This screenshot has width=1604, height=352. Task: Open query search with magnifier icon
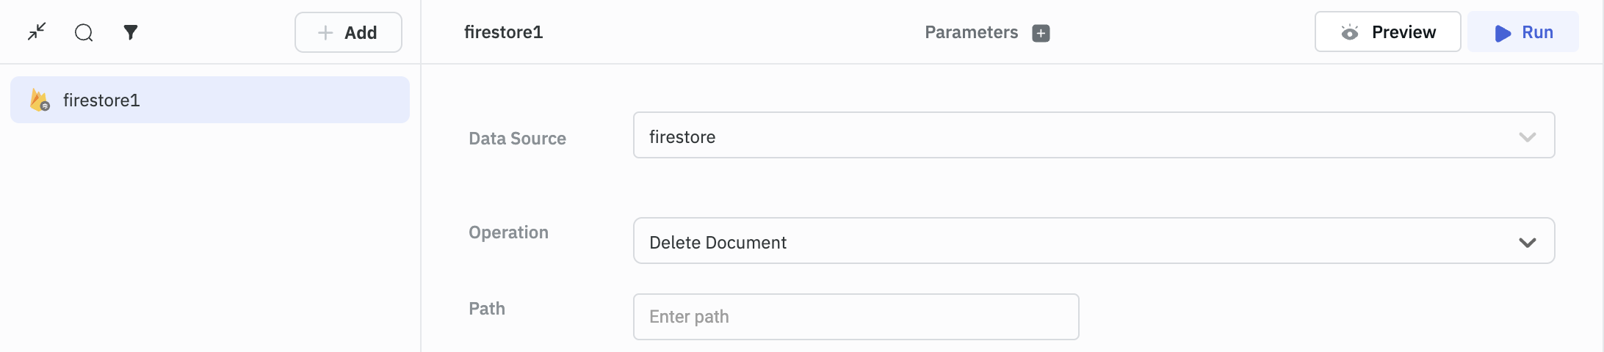(x=84, y=32)
